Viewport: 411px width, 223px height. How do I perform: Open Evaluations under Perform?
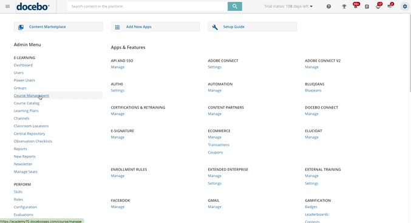coord(24,215)
